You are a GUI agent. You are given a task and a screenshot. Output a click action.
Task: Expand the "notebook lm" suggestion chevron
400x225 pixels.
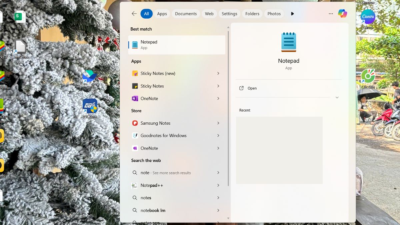tap(218, 210)
